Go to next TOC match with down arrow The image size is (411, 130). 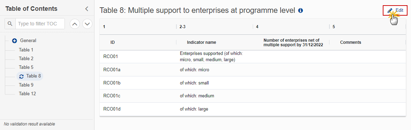click(x=87, y=24)
